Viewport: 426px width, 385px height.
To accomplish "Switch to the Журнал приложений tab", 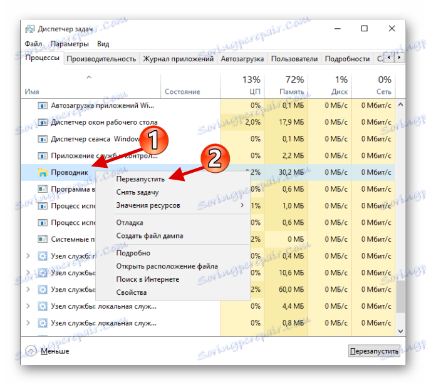I will click(x=178, y=59).
